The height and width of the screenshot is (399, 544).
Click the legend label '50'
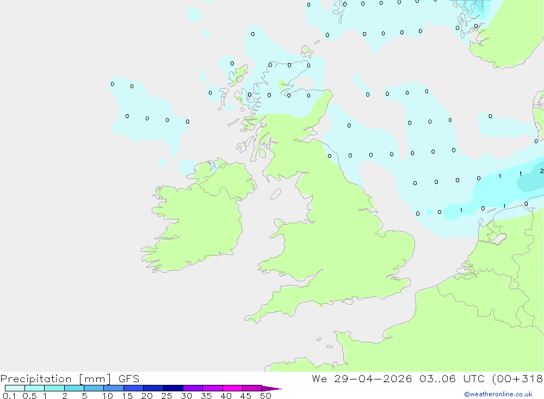265,396
